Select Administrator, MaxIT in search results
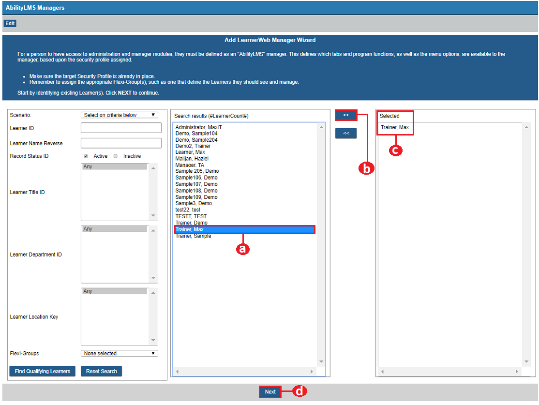The height and width of the screenshot is (405, 539). pyautogui.click(x=199, y=127)
